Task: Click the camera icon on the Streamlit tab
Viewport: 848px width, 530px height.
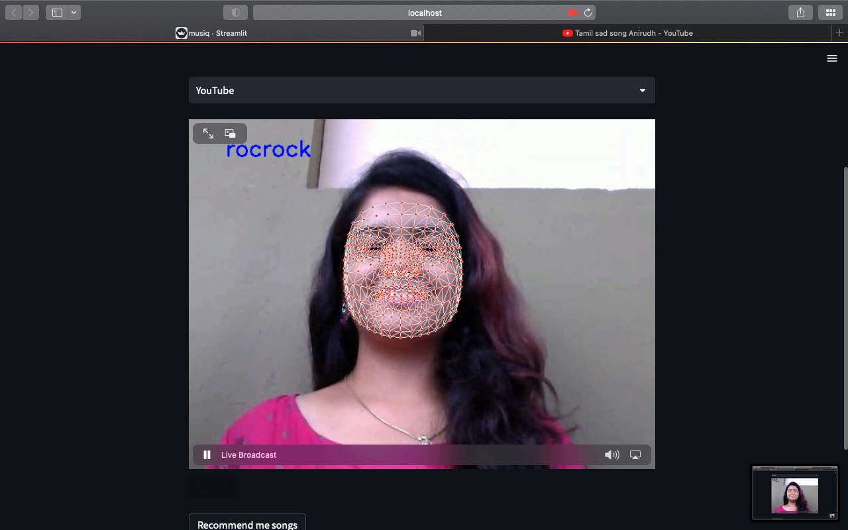Action: pyautogui.click(x=414, y=32)
